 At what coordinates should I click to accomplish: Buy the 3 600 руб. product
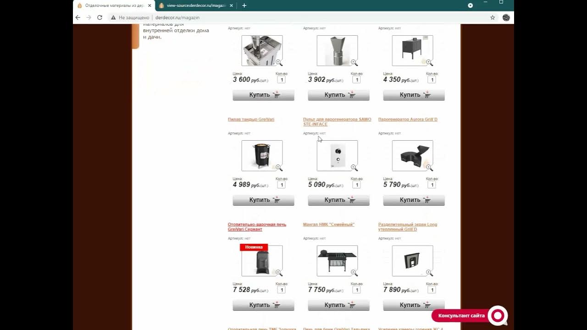[263, 95]
